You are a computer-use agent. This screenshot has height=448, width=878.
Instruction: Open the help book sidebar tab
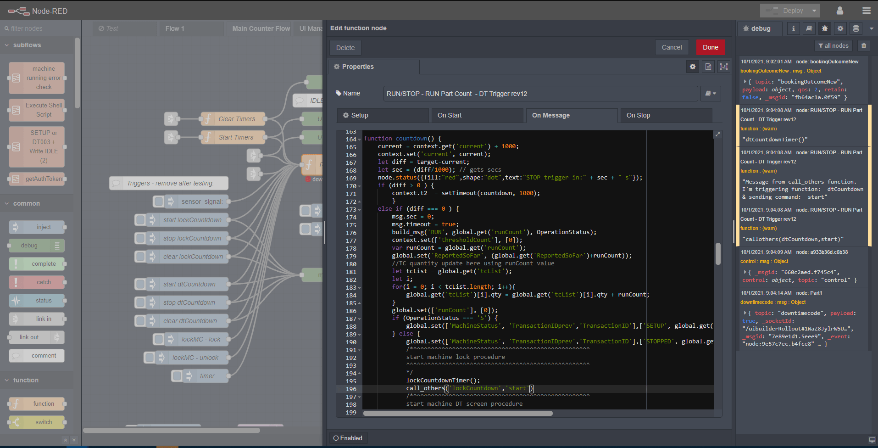coord(809,28)
